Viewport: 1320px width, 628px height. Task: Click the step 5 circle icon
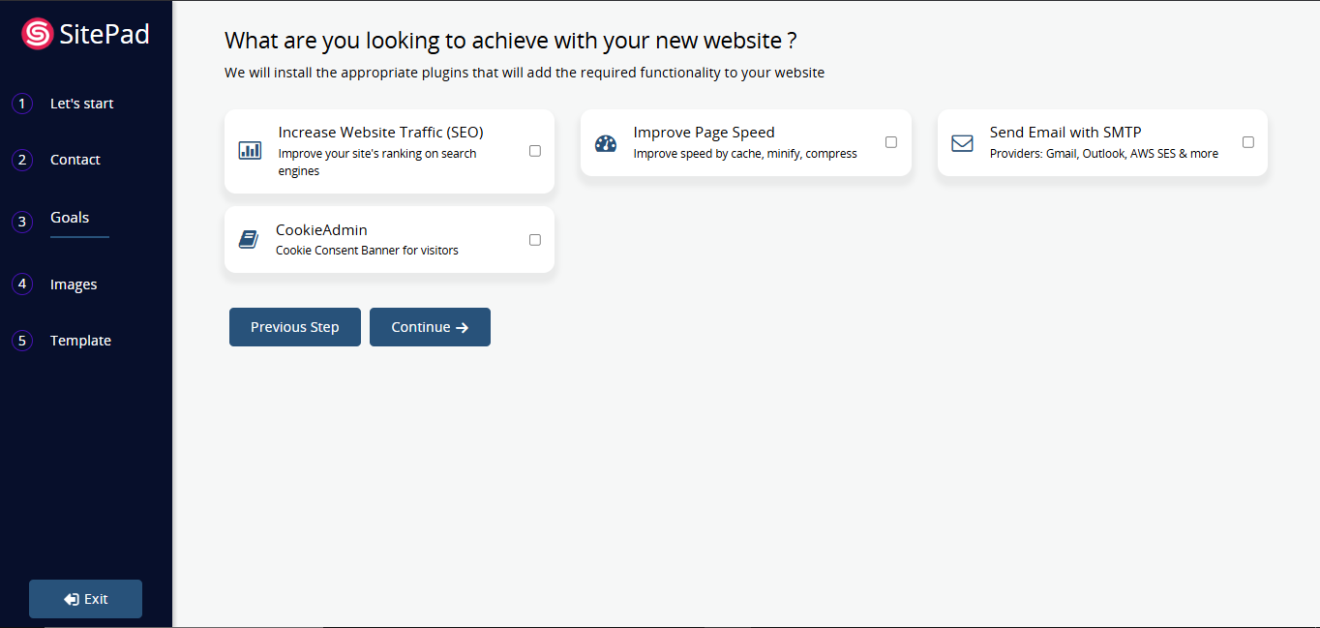[x=22, y=341]
